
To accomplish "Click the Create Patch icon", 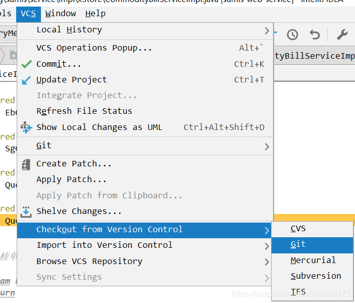I will (x=26, y=164).
